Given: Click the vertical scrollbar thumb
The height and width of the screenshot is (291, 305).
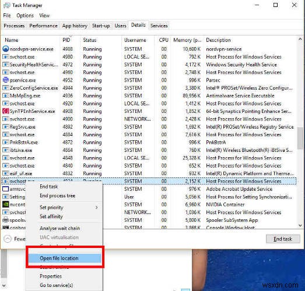Looking at the screenshot, I should pos(300,138).
